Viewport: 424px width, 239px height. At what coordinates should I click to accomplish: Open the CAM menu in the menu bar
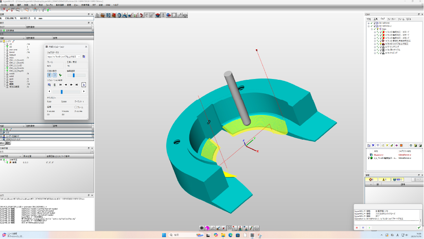[x=108, y=5]
